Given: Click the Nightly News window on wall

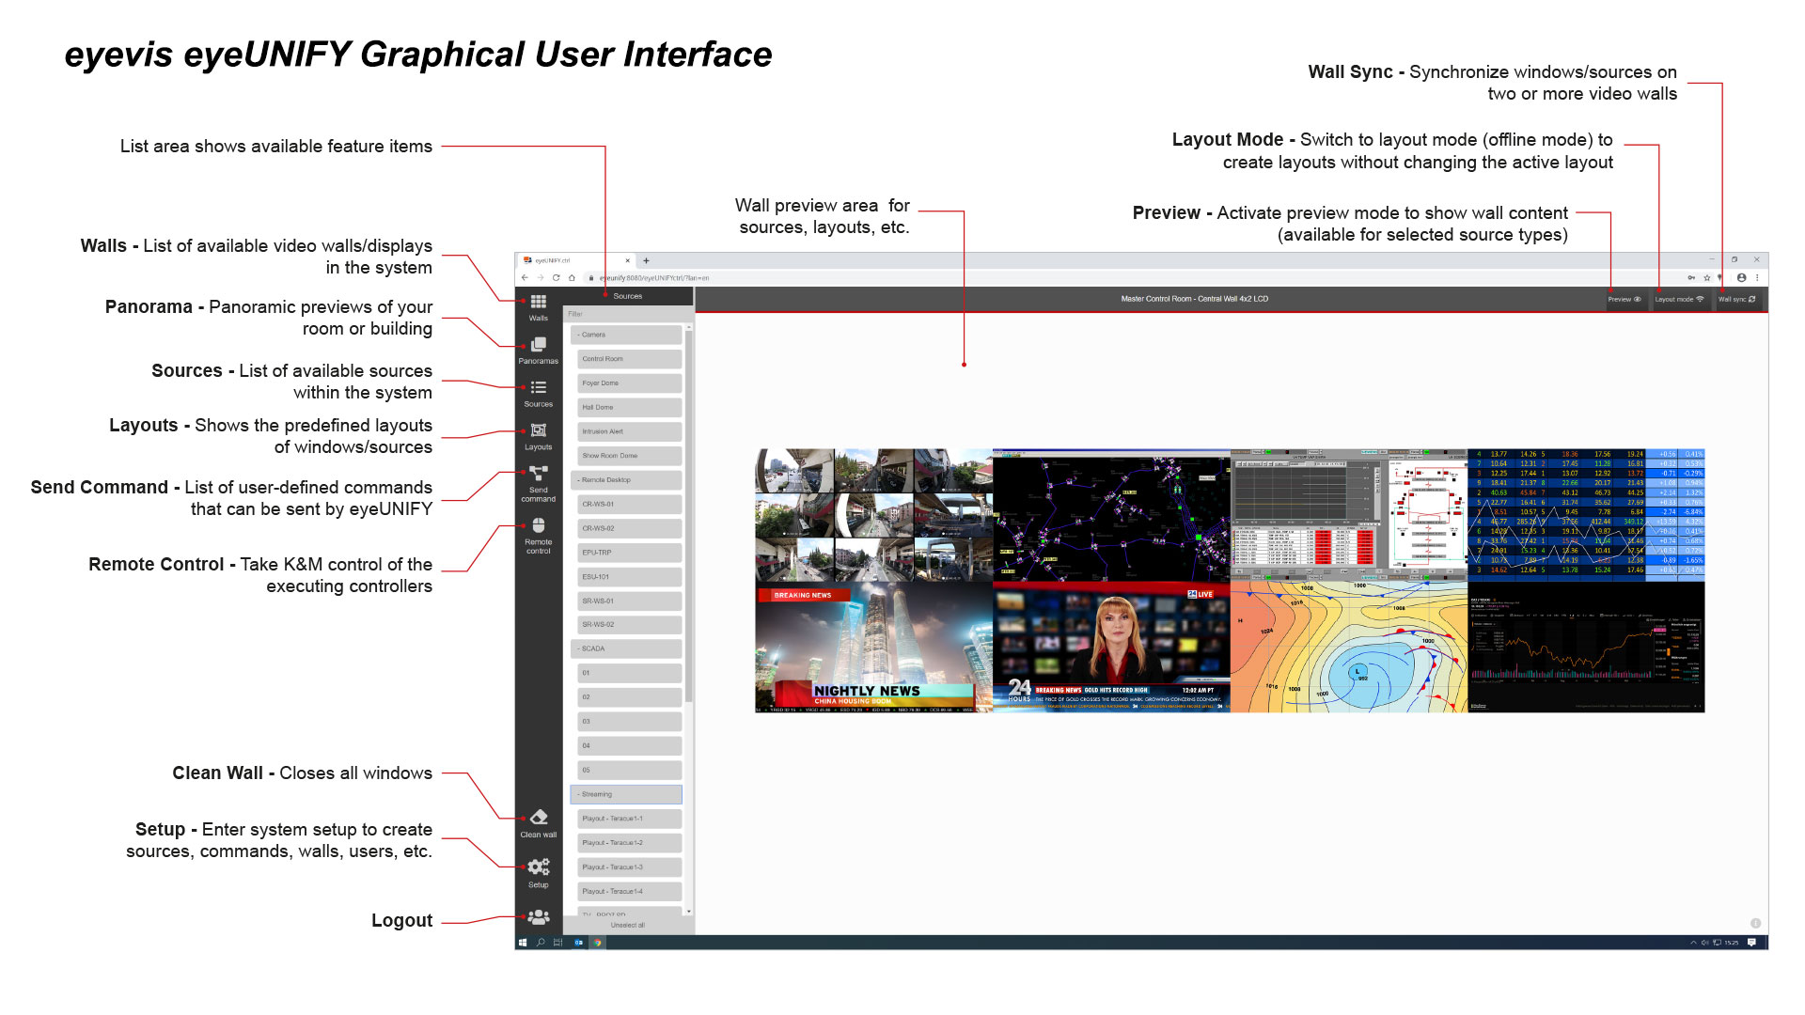Looking at the screenshot, I should click(x=873, y=647).
